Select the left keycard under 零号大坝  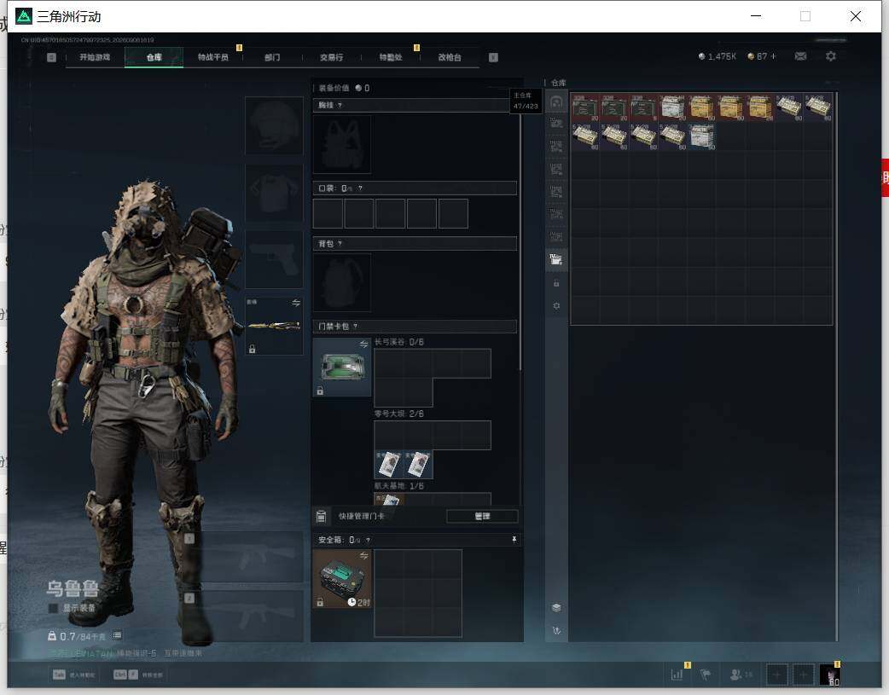388,464
